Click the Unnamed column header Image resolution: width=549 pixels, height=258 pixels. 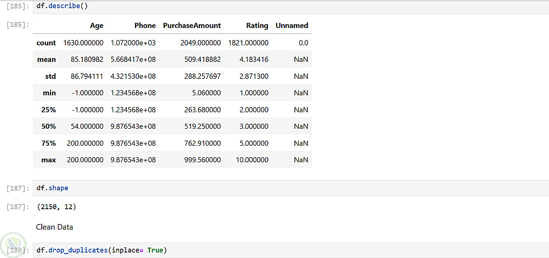[292, 26]
